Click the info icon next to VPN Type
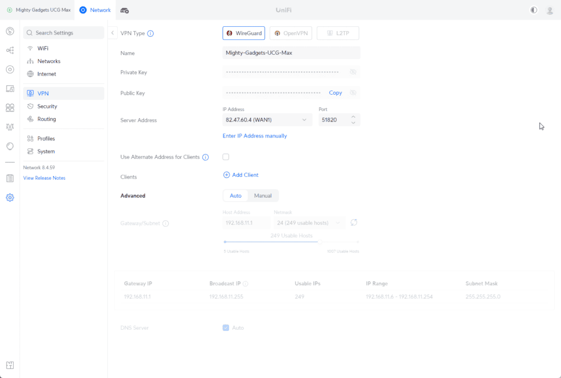 (151, 33)
